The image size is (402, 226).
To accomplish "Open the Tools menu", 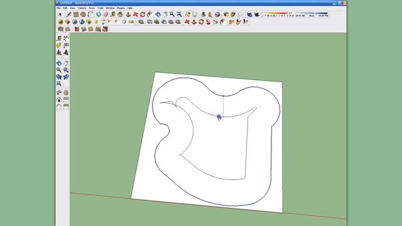I will click(100, 8).
